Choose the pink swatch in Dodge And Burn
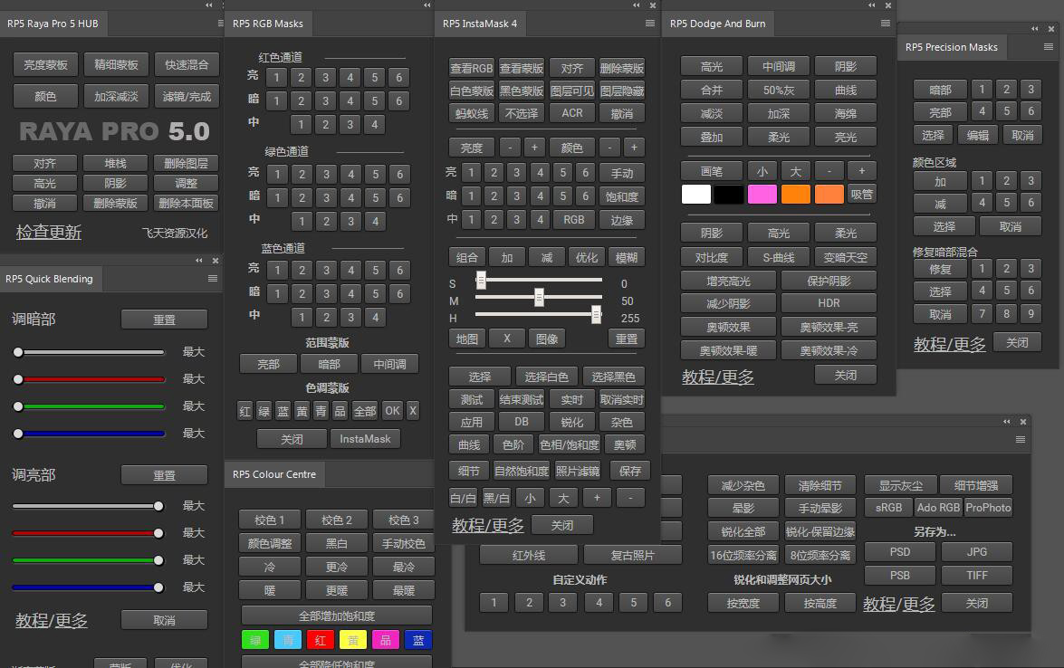Image resolution: width=1064 pixels, height=668 pixels. (x=762, y=195)
